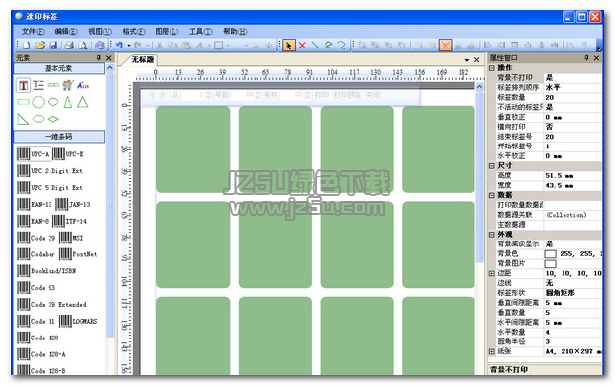The width and height of the screenshot is (615, 386).
Task: Pick the circle shape element
Action: point(38,102)
